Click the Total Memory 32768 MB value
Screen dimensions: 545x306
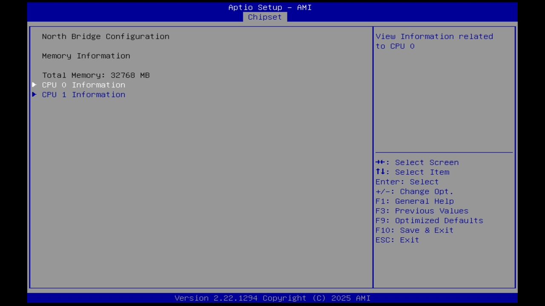[96, 75]
